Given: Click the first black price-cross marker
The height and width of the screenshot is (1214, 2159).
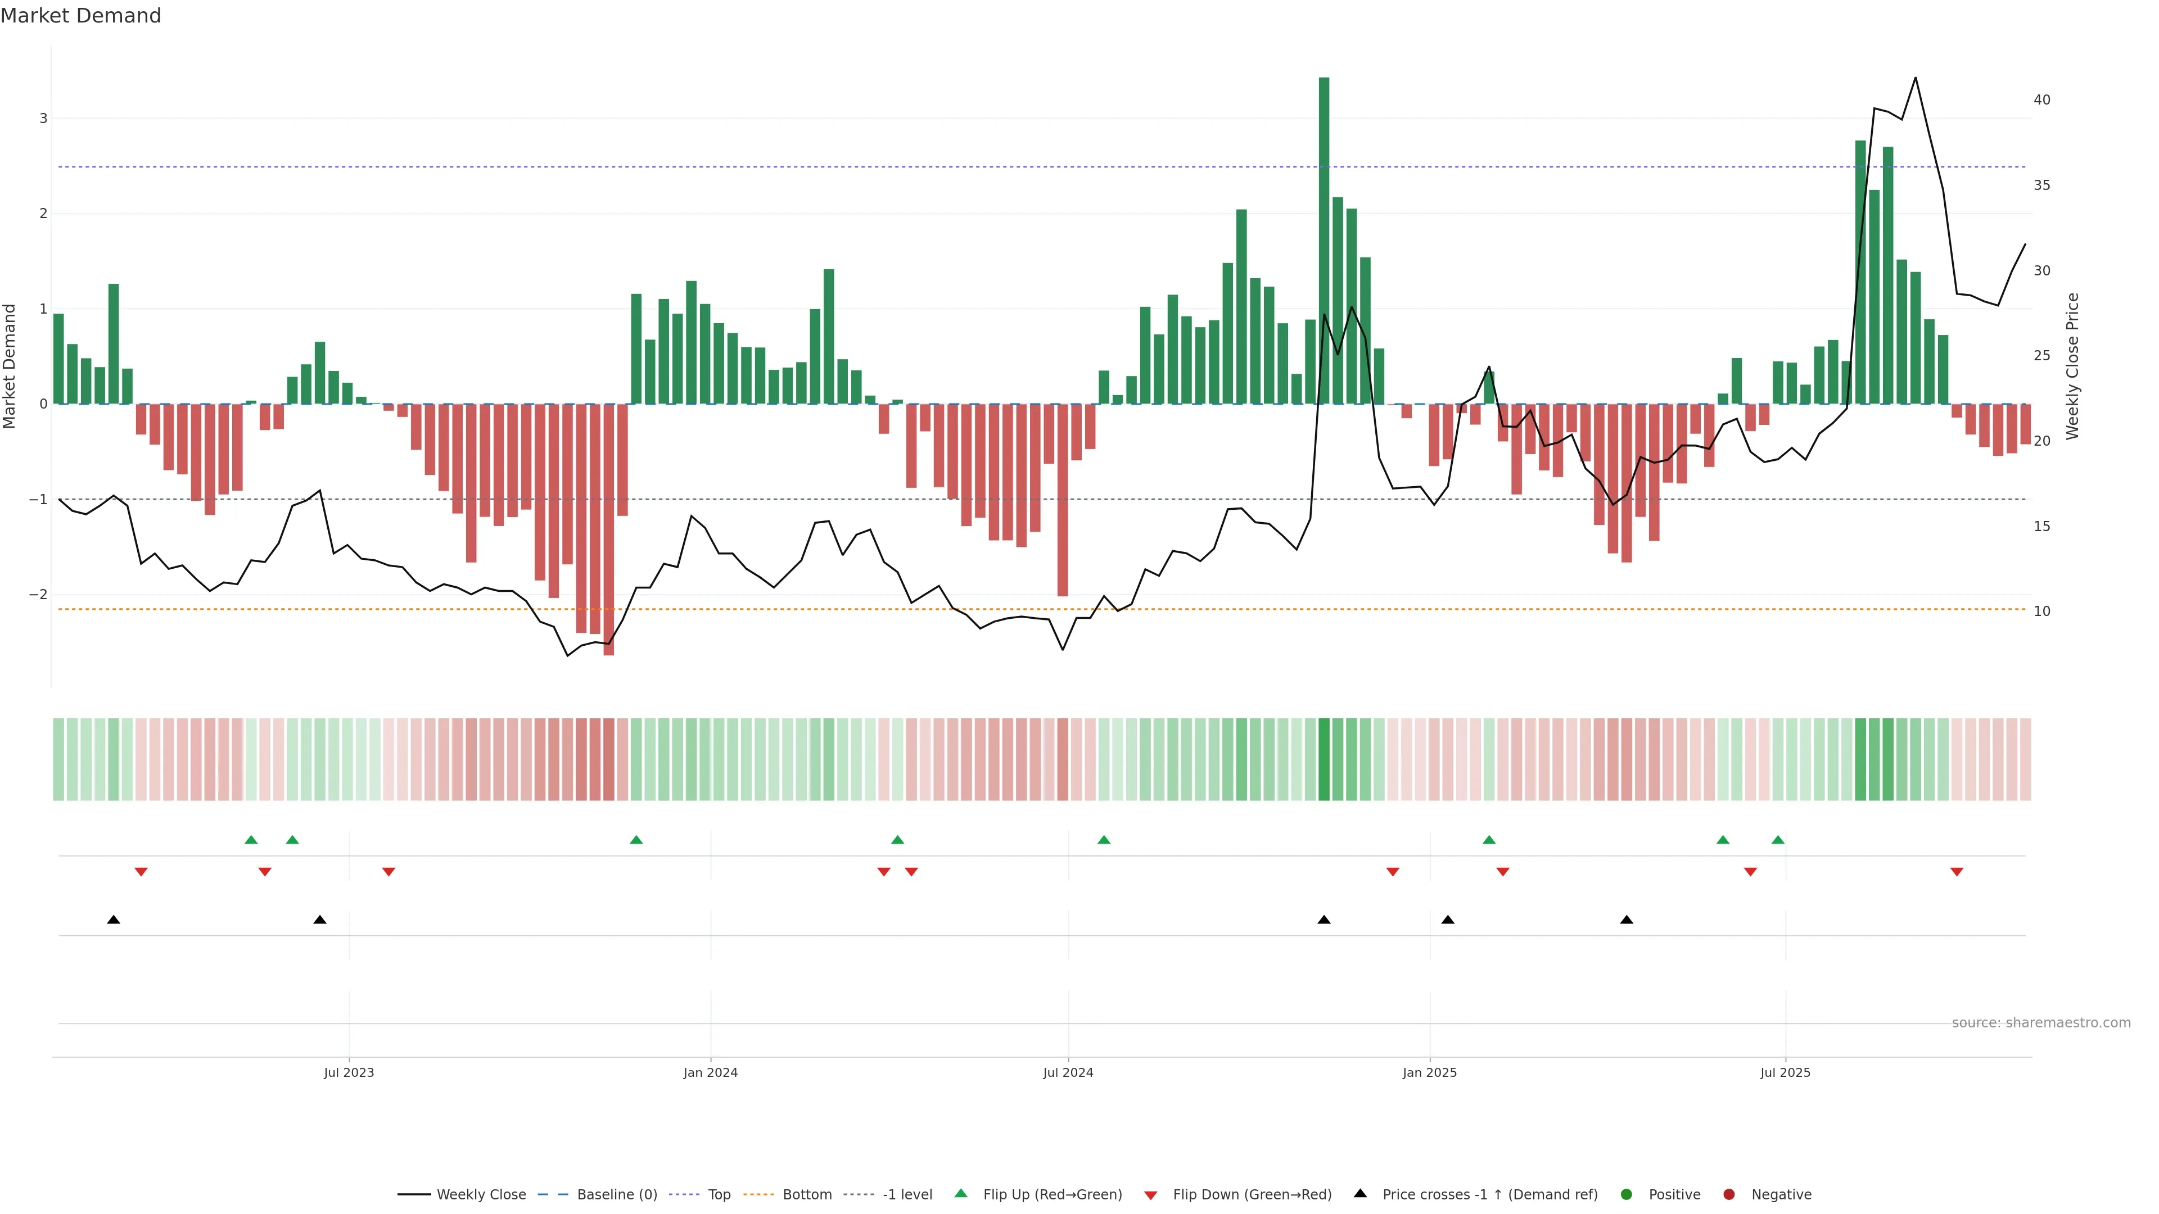Looking at the screenshot, I should (x=114, y=920).
